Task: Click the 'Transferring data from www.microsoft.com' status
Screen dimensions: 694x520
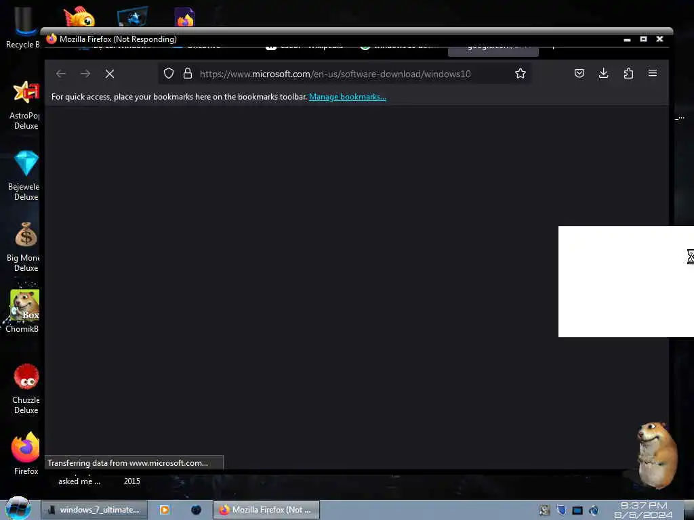Action: 134,463
